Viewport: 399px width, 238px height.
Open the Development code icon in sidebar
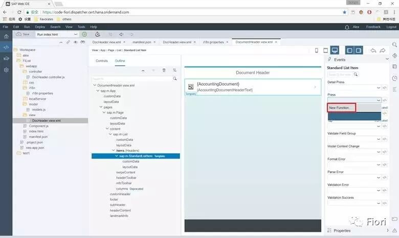tap(6, 47)
